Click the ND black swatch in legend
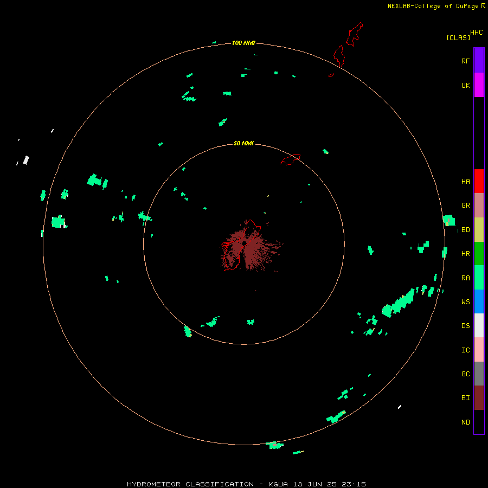This screenshot has width=488, height=488. click(479, 422)
